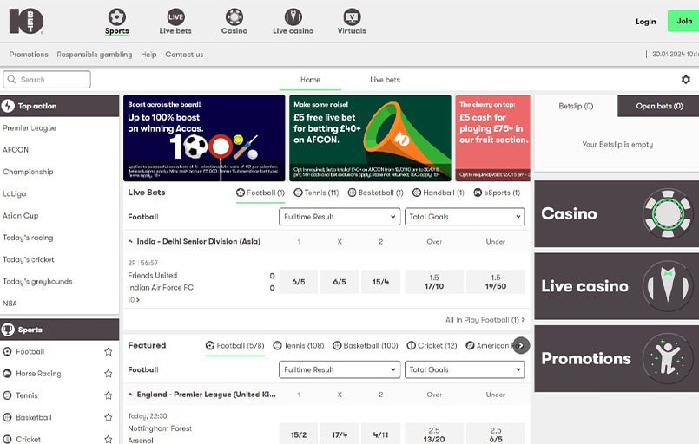This screenshot has height=444, width=699.
Task: Favorite Football with star icon
Action: click(108, 351)
